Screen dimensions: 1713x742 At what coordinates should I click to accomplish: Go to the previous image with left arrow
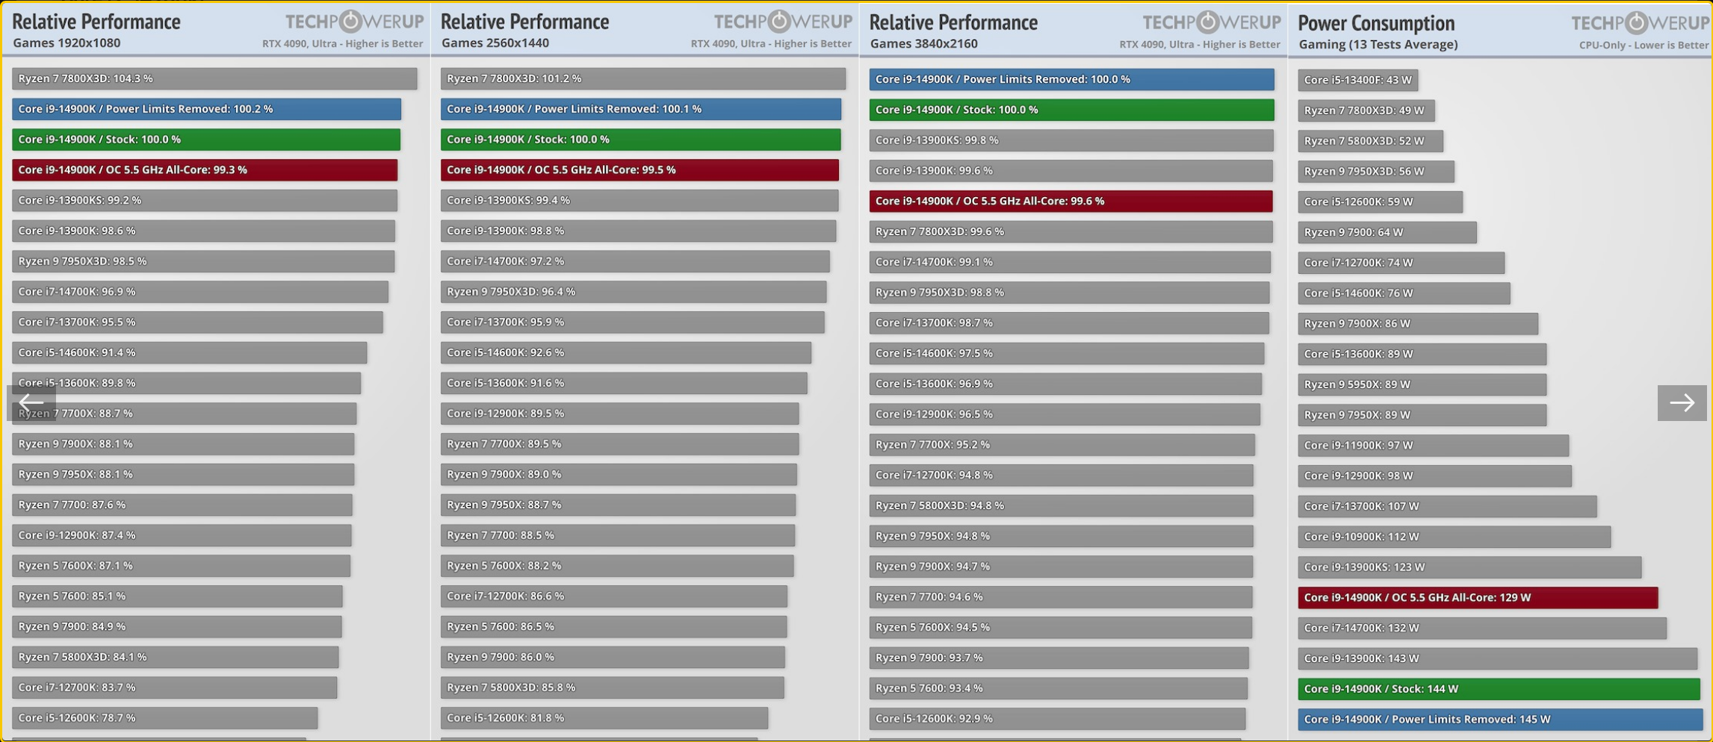point(31,403)
